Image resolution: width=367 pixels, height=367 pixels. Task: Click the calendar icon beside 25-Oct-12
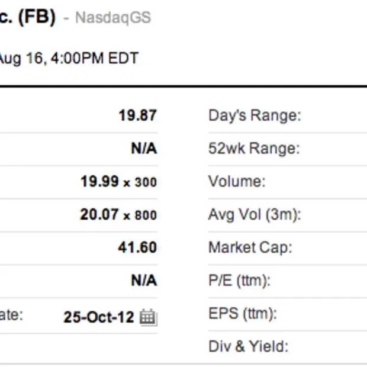pos(148,317)
